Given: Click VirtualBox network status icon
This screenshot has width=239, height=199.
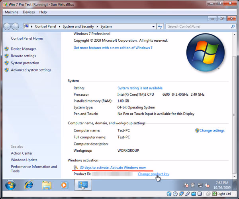Looking at the screenshot, I should pyautogui.click(x=181, y=194).
